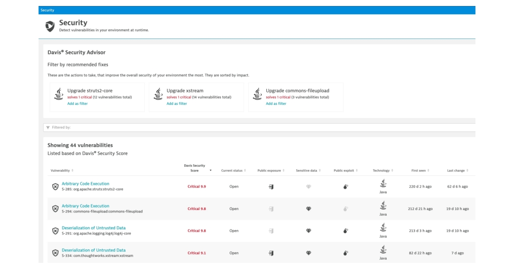This screenshot has width=514, height=268.
Task: Select the Upgrade struts2-core card title
Action: point(90,91)
